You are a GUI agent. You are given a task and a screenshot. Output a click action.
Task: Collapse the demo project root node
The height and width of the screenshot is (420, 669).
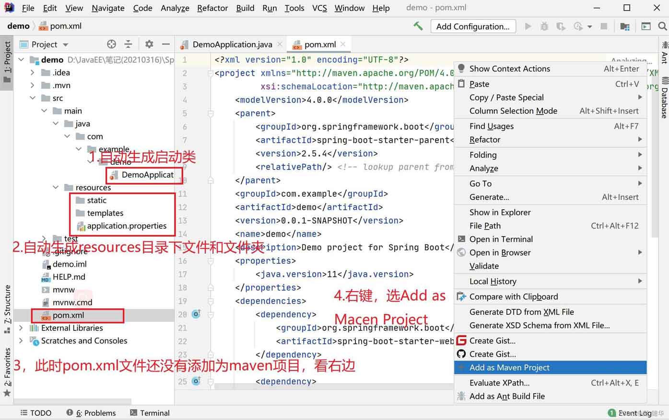pos(21,59)
